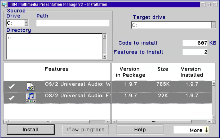Select the '..' entry in Directory list
Image resolution: width=220 pixels, height=138 pixels.
pos(9,38)
